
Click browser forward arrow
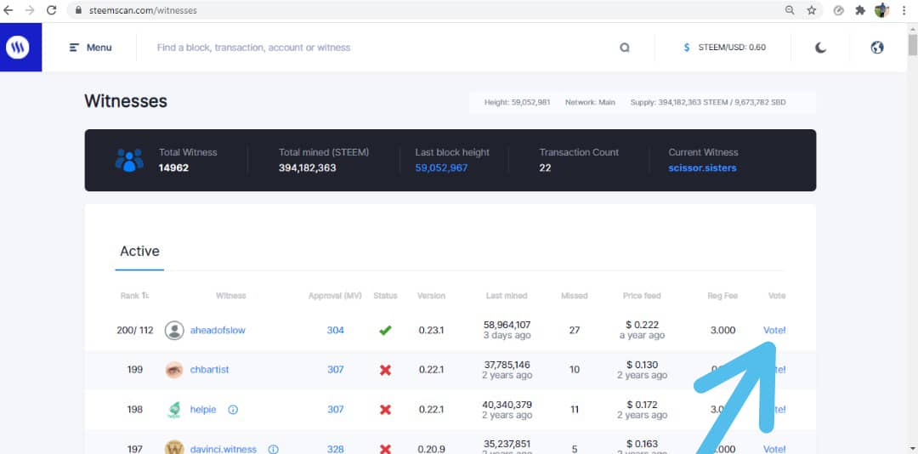(x=30, y=10)
